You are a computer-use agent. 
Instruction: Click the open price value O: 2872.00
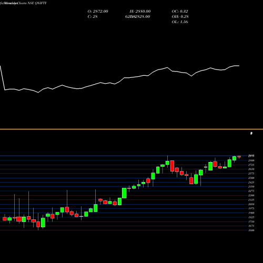(98, 12)
